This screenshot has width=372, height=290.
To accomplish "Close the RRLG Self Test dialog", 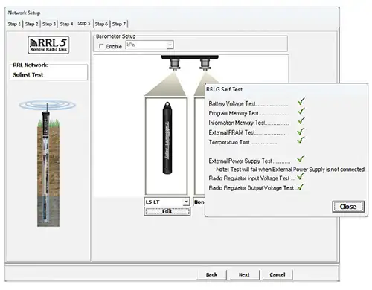I will click(348, 207).
